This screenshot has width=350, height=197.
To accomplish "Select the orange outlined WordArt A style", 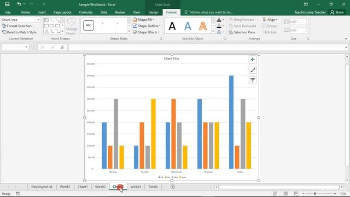I will [x=203, y=26].
